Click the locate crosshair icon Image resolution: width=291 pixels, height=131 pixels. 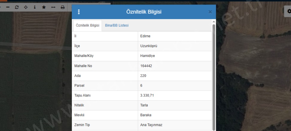(x=26, y=7)
